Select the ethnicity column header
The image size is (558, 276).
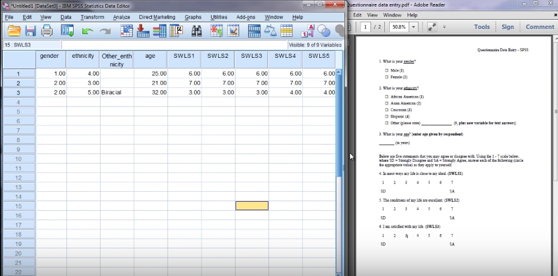pyautogui.click(x=84, y=56)
